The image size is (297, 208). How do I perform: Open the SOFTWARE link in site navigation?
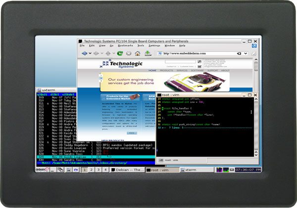point(197,70)
